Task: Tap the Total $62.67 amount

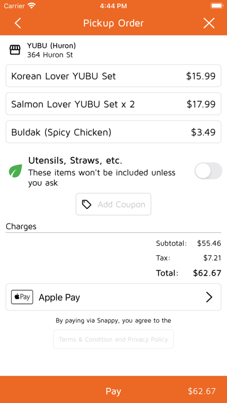Action: pos(207,273)
